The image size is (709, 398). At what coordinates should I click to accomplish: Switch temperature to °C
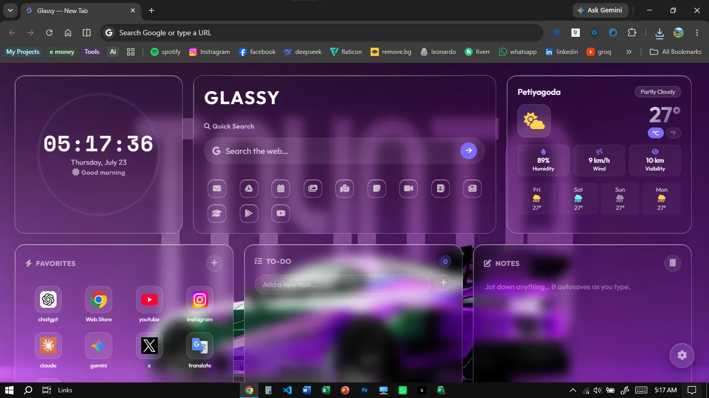[x=656, y=133]
